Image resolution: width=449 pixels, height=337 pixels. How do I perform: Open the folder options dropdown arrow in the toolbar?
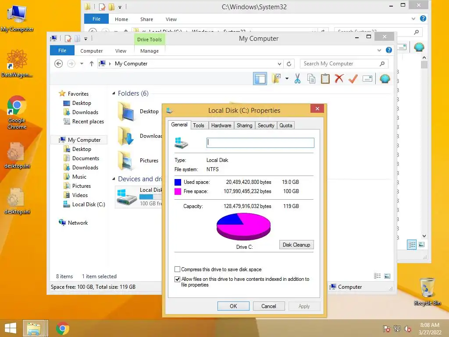pyautogui.click(x=287, y=79)
